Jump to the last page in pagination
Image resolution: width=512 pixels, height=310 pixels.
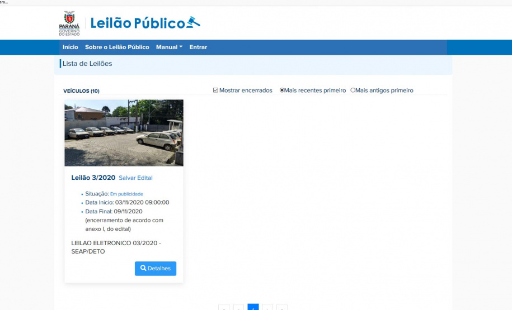click(x=282, y=307)
